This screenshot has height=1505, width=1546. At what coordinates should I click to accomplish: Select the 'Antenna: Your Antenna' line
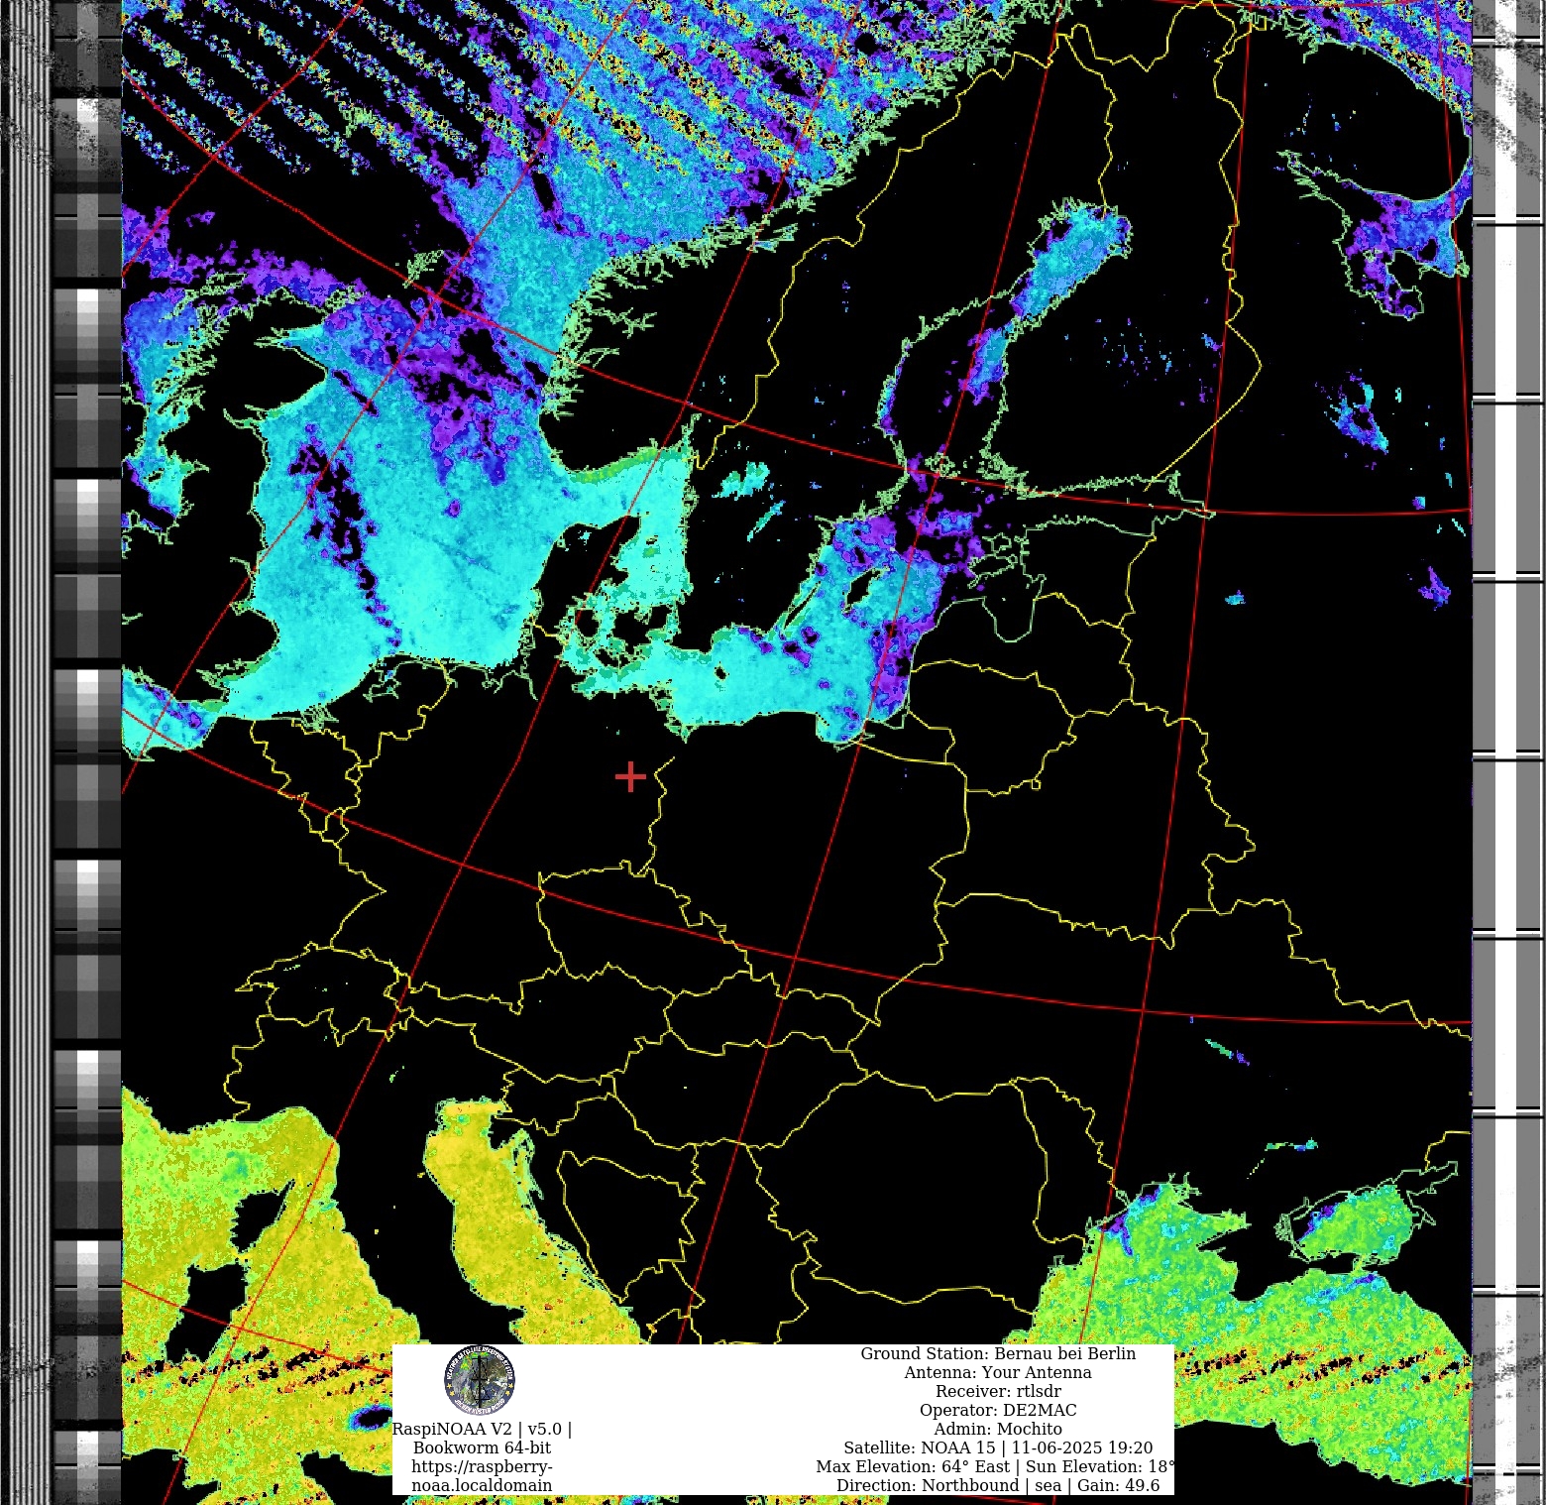click(x=998, y=1372)
